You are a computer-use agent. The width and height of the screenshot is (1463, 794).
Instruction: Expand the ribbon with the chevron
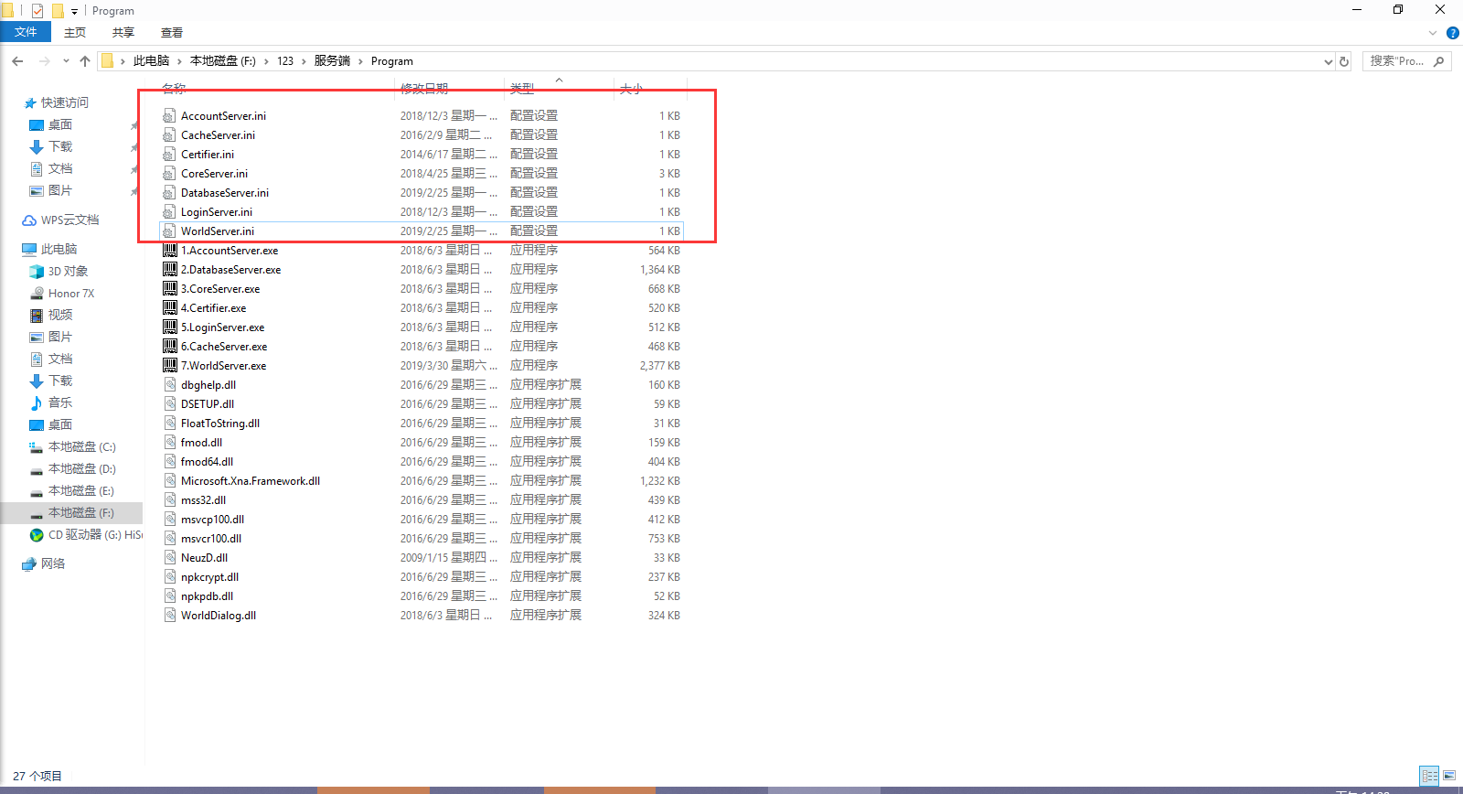[x=1433, y=33]
